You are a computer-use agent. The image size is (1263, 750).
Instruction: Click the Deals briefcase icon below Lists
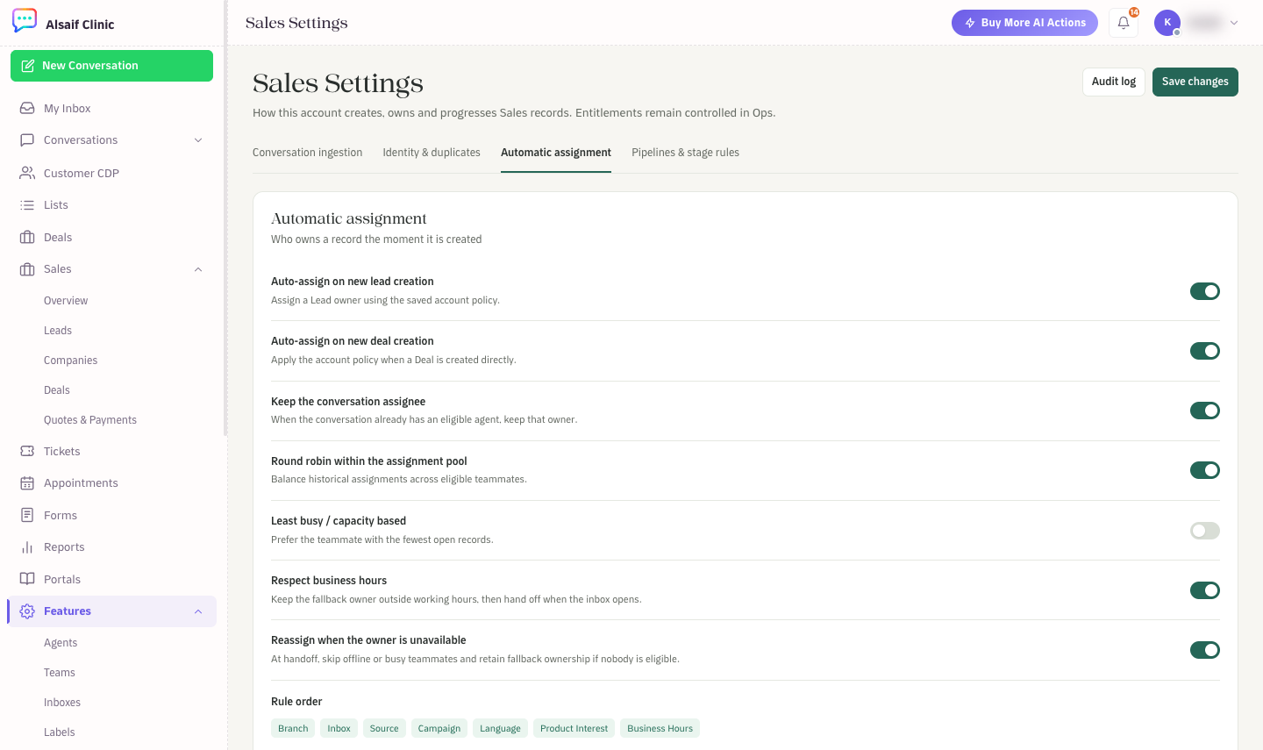[x=27, y=237]
